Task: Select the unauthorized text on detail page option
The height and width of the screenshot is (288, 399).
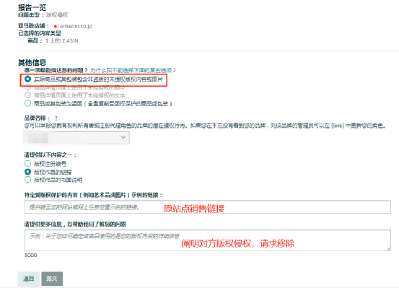Action: (x=27, y=95)
